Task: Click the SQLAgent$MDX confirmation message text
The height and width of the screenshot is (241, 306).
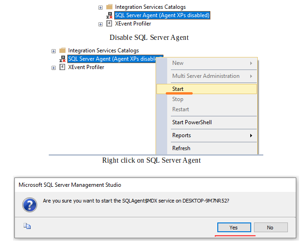Action: [136, 201]
